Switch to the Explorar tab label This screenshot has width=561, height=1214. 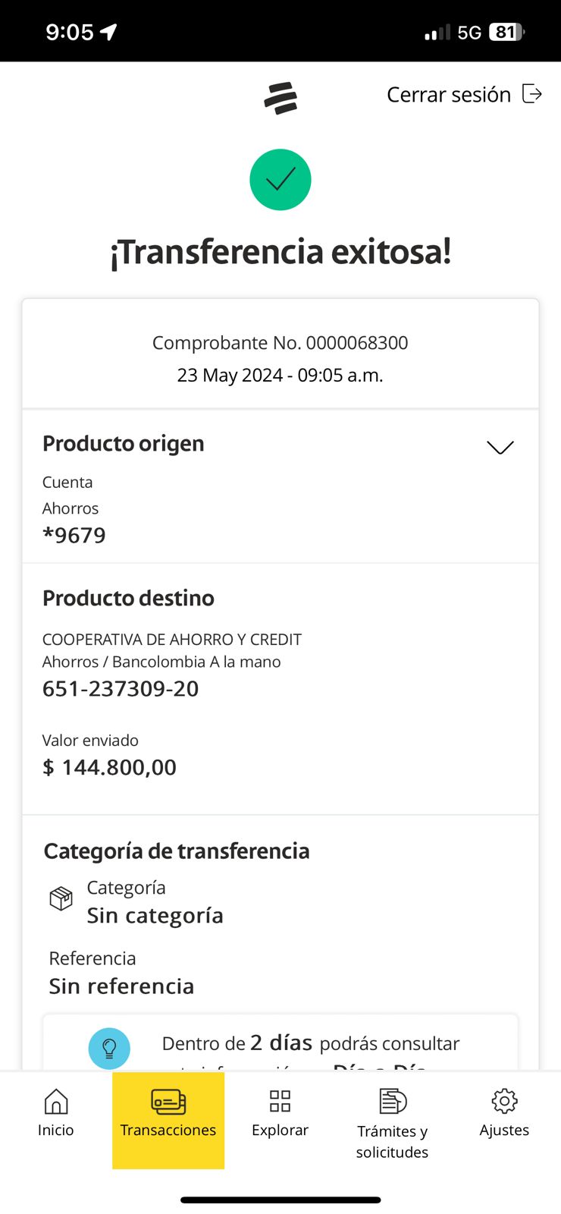280,1130
